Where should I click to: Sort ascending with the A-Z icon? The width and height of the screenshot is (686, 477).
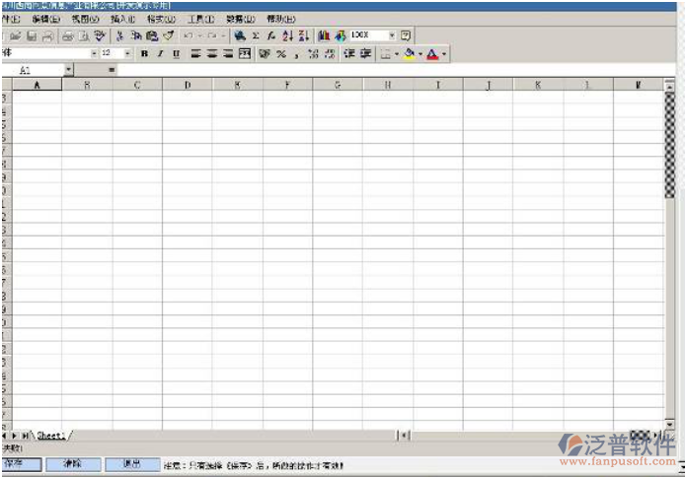[x=287, y=36]
